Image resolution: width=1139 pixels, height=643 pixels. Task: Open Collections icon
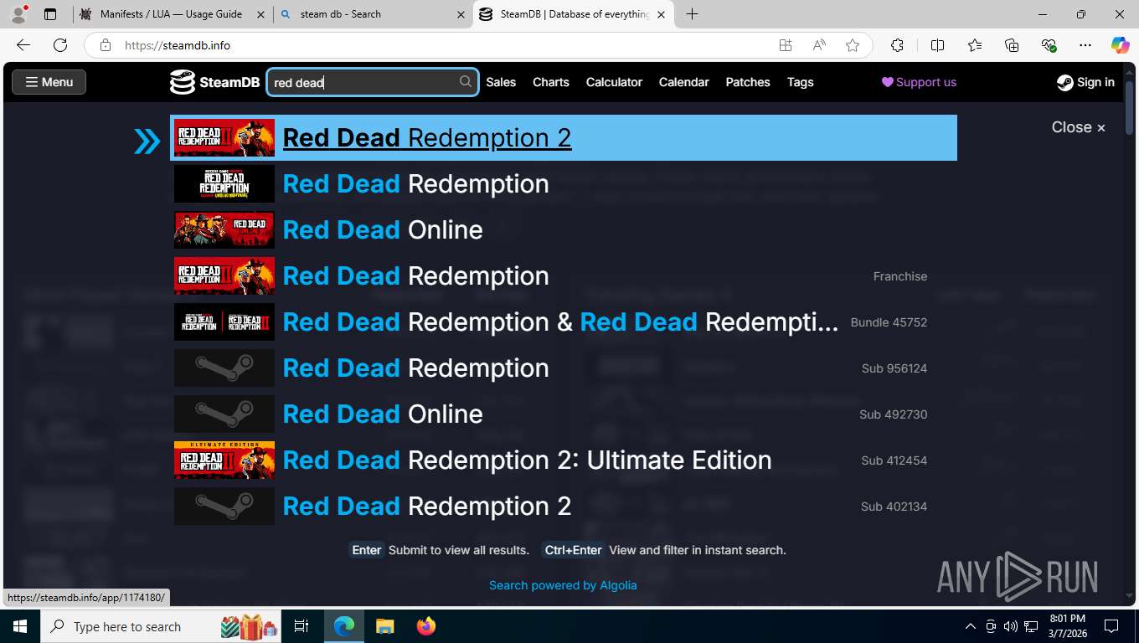[x=1012, y=45]
